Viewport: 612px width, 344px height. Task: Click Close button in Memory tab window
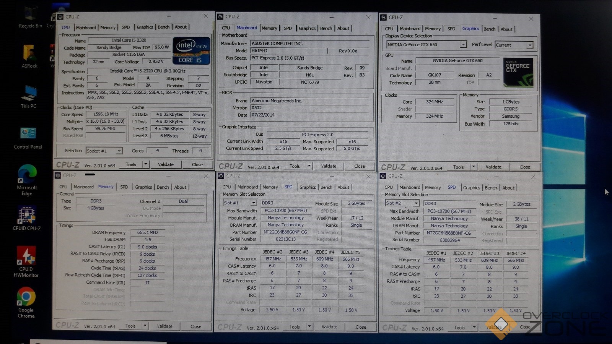[196, 326]
